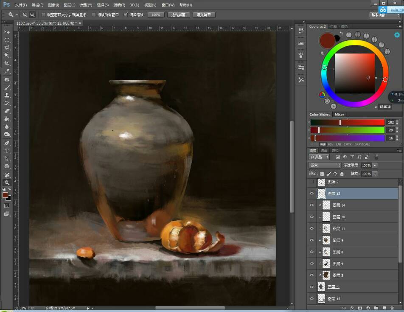Open blend mode 正常 dropdown
Viewport: 404px width, 312px height.
pyautogui.click(x=325, y=165)
